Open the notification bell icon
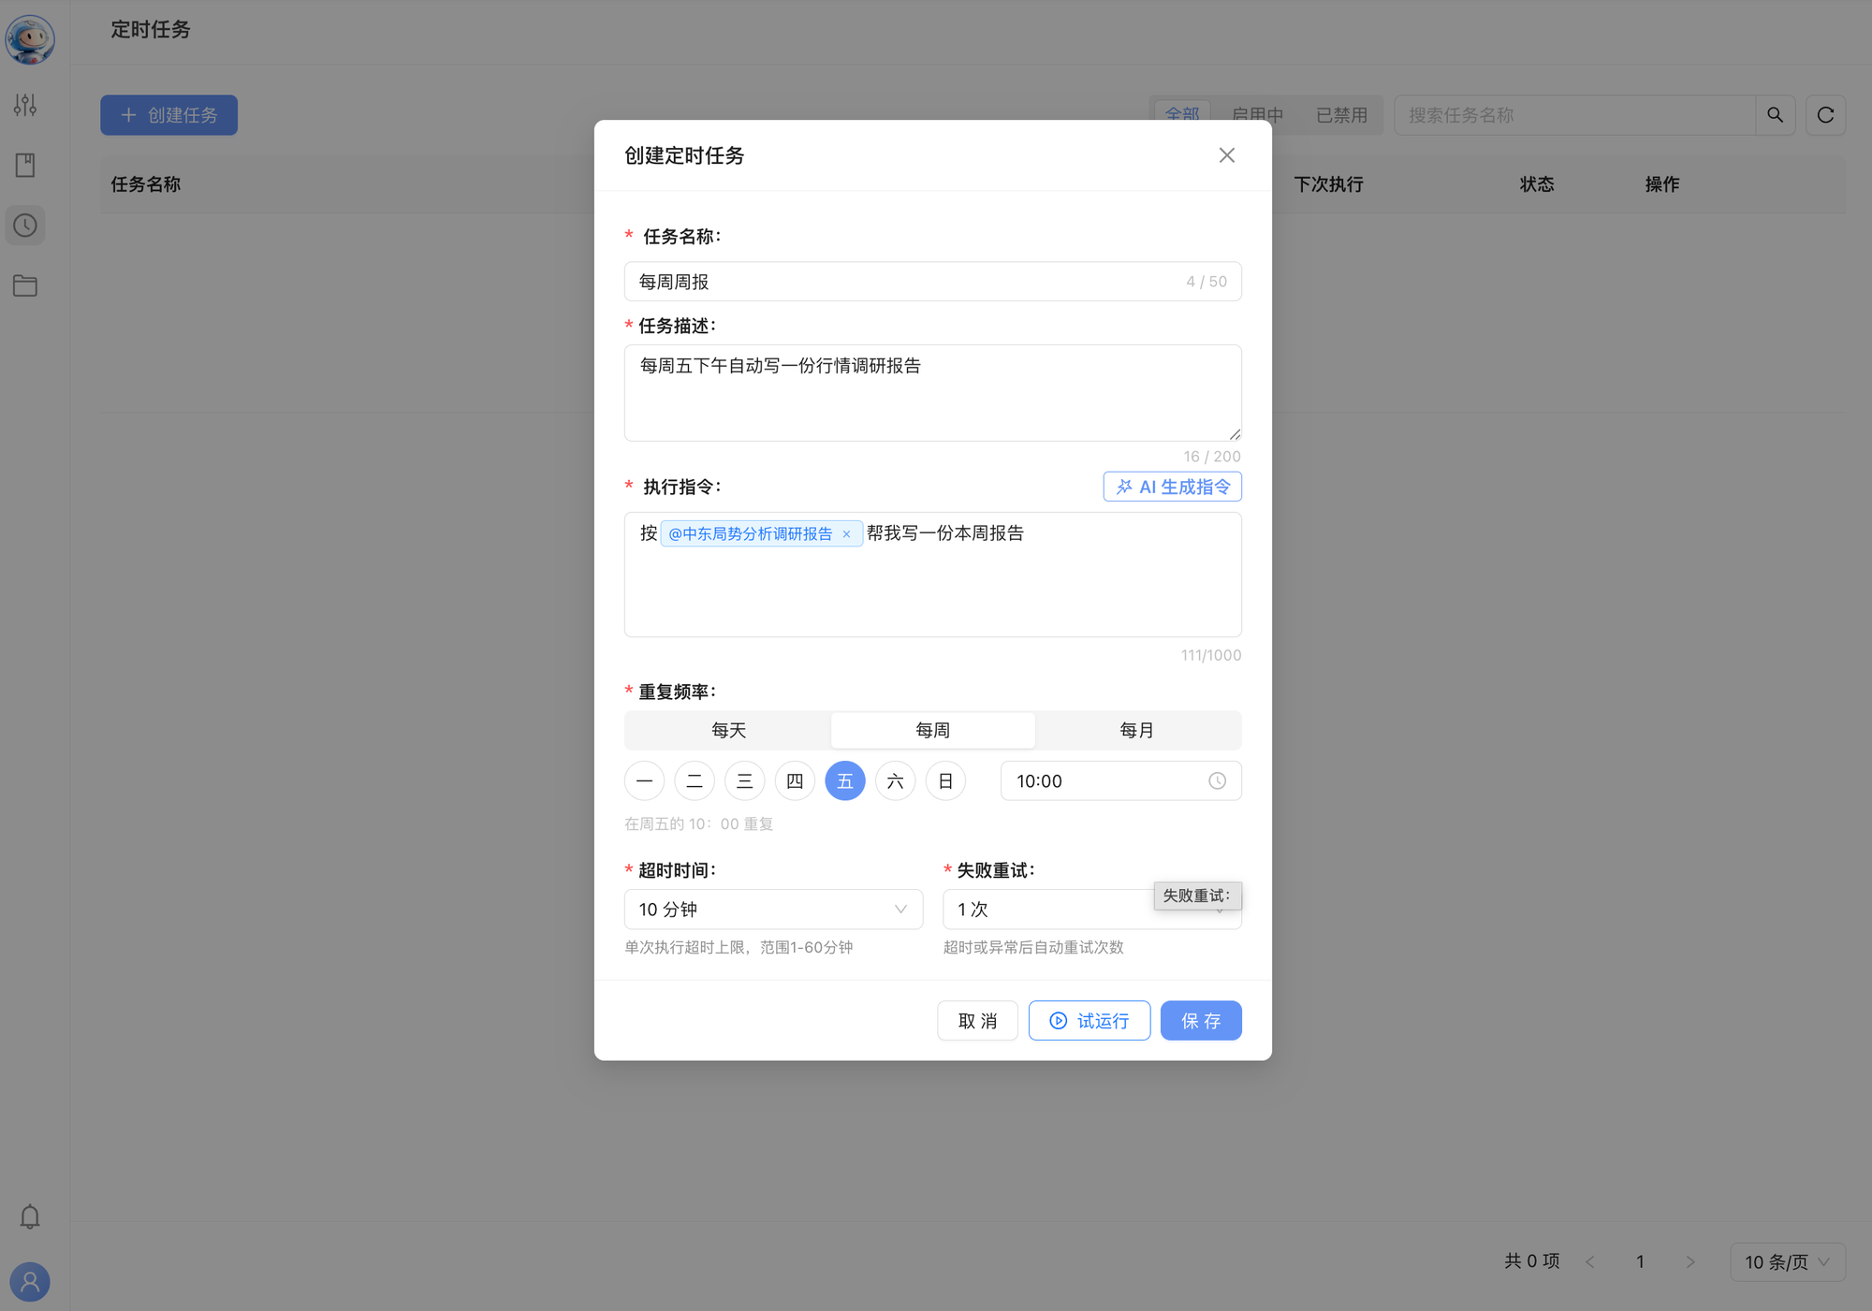Screen dimensions: 1872x1311 pos(30,1216)
